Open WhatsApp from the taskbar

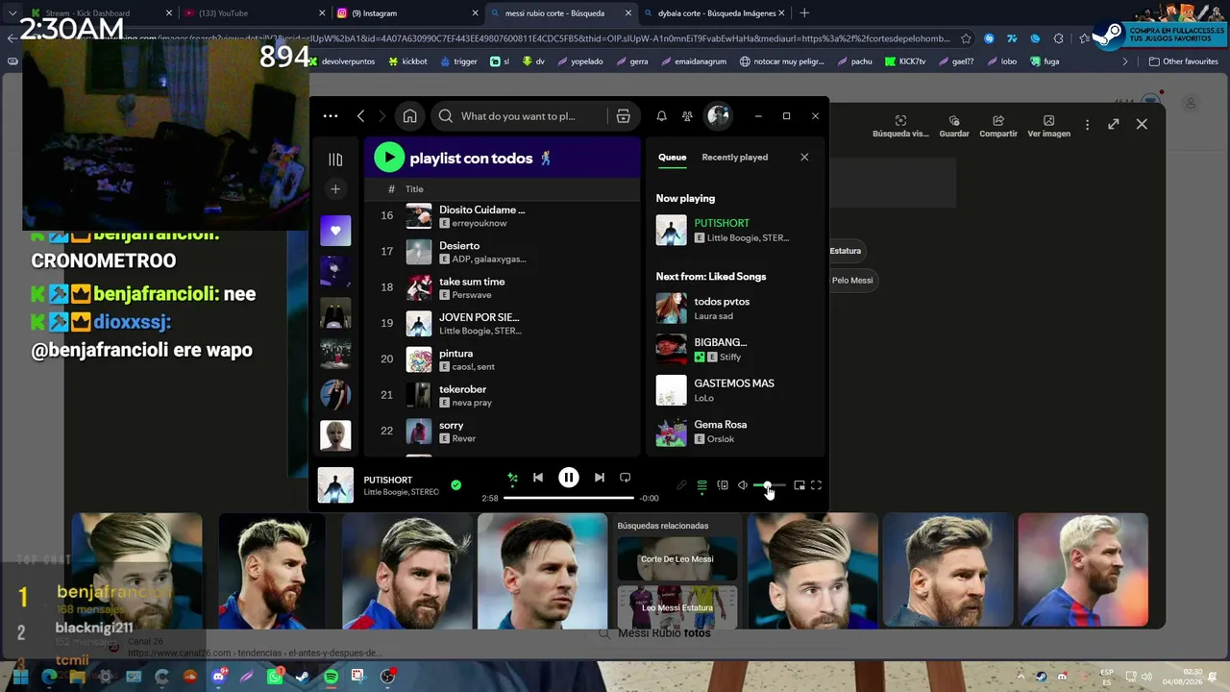click(x=276, y=677)
